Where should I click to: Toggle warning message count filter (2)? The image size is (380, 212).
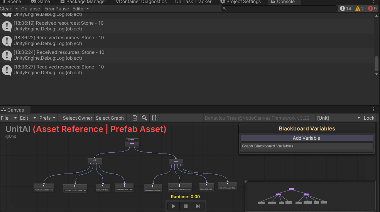(x=360, y=9)
